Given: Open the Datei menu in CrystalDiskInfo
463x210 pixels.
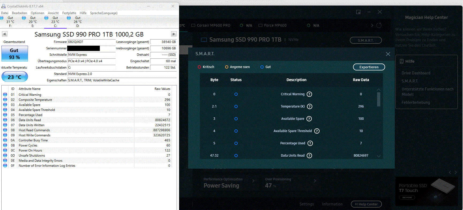Looking at the screenshot, I should (5, 13).
